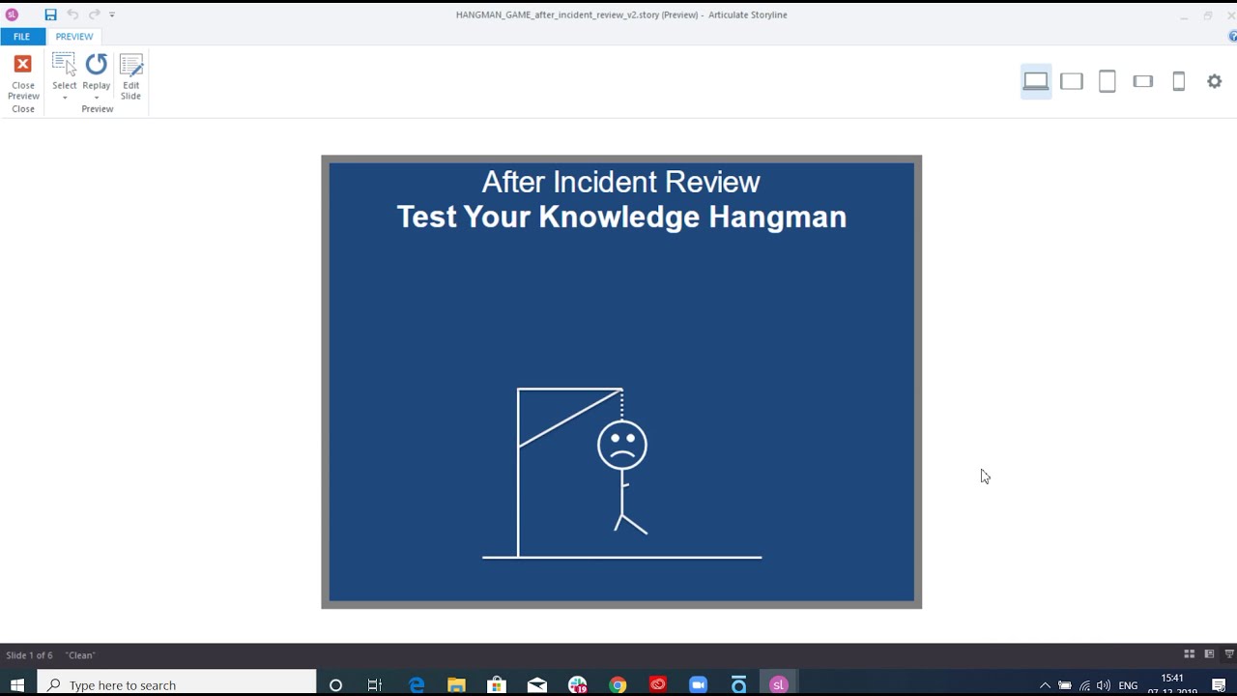This screenshot has height=696, width=1237.
Task: Click the Undo arrow in quick access toolbar
Action: (72, 14)
